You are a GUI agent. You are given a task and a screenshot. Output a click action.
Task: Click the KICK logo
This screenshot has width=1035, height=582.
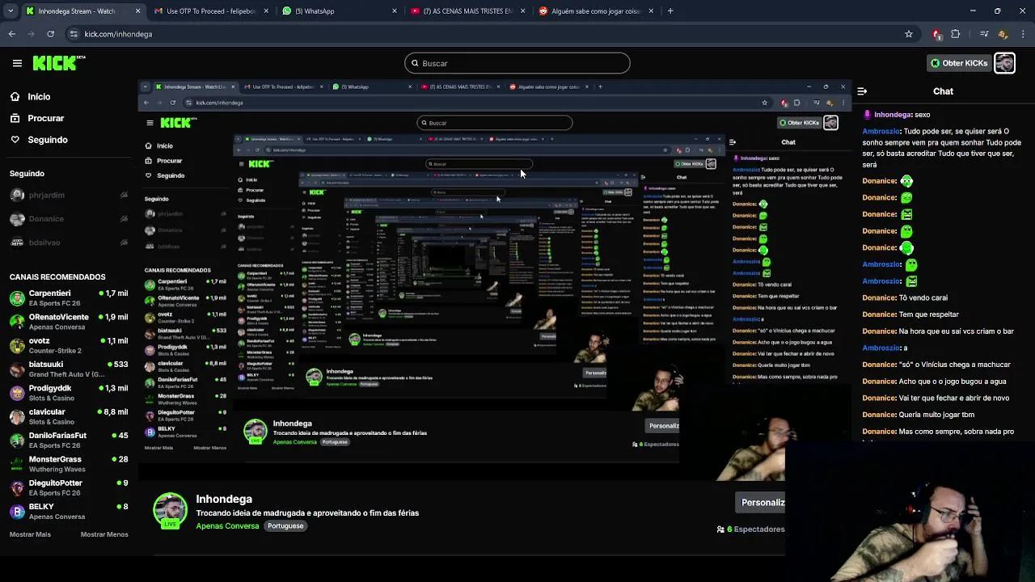59,63
